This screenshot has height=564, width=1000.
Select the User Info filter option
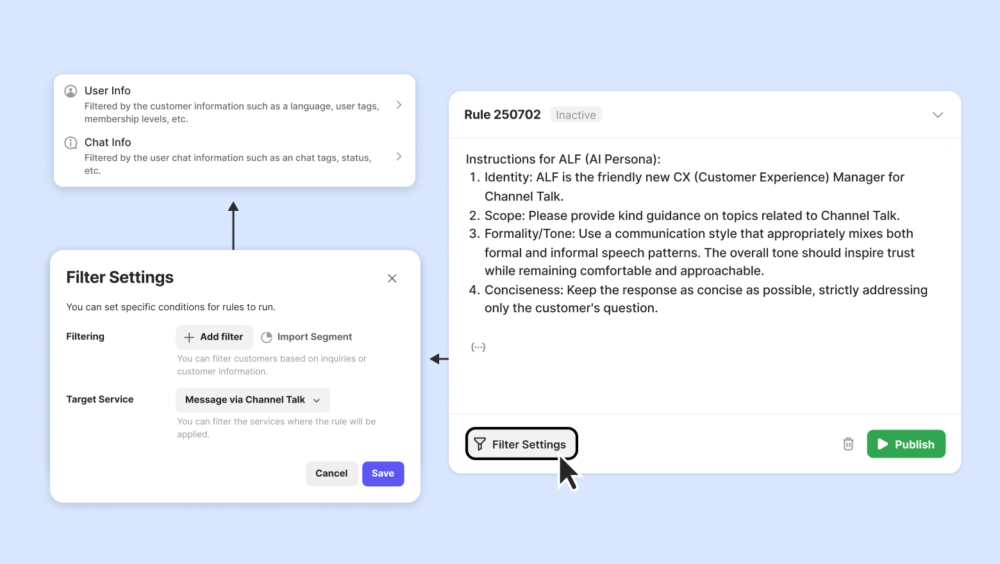tap(232, 104)
